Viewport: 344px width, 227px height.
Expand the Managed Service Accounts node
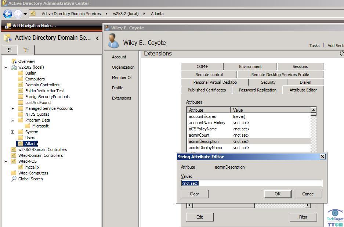[x=13, y=108]
